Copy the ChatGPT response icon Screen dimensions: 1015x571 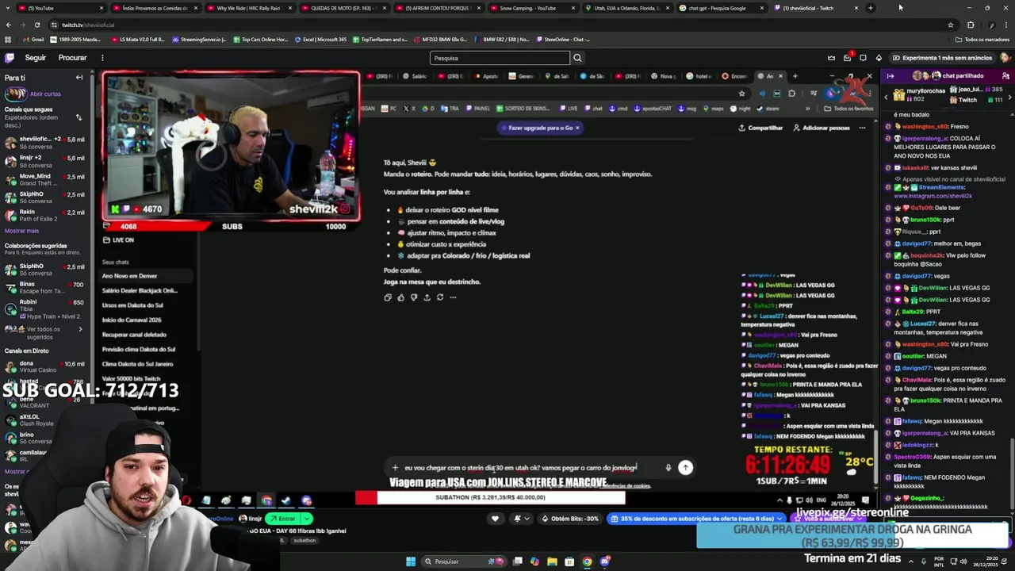pyautogui.click(x=387, y=297)
